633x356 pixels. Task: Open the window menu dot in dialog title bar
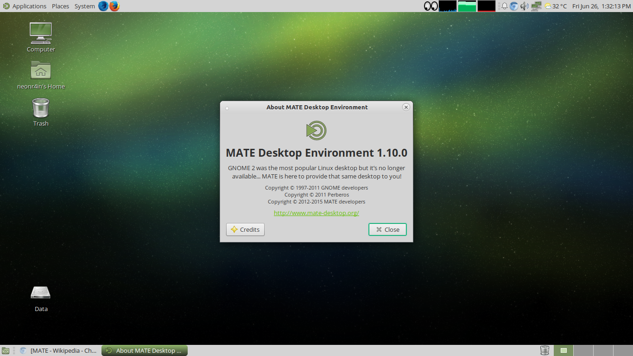pos(227,108)
